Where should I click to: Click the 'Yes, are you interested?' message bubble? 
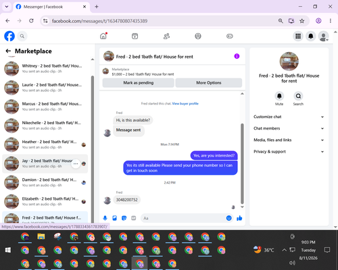coord(214,155)
